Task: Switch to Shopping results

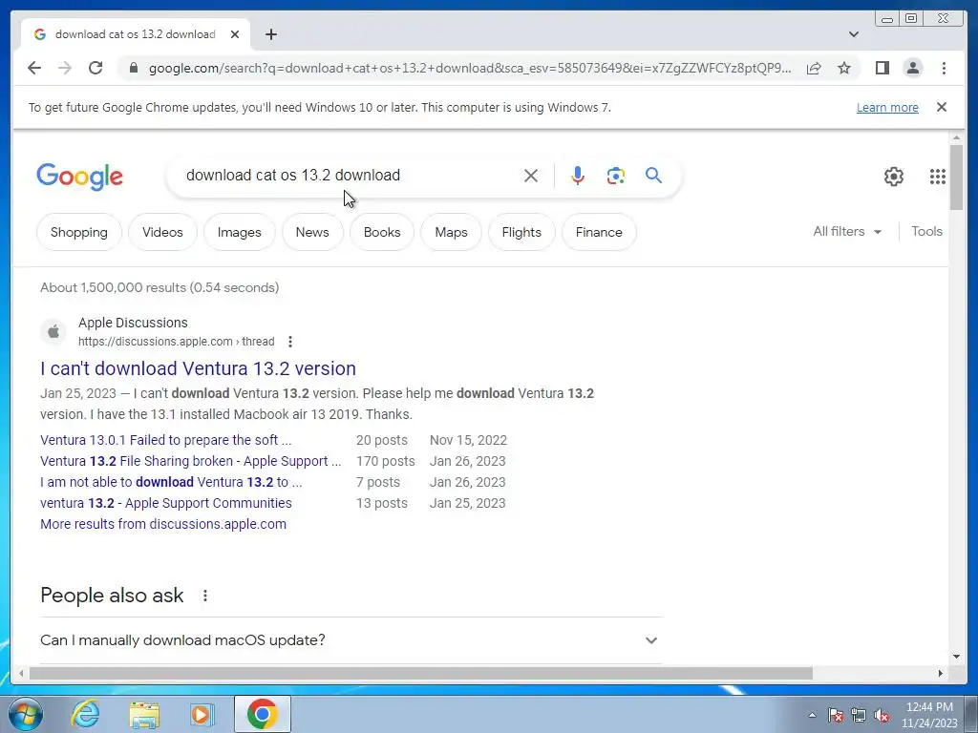Action: click(78, 232)
